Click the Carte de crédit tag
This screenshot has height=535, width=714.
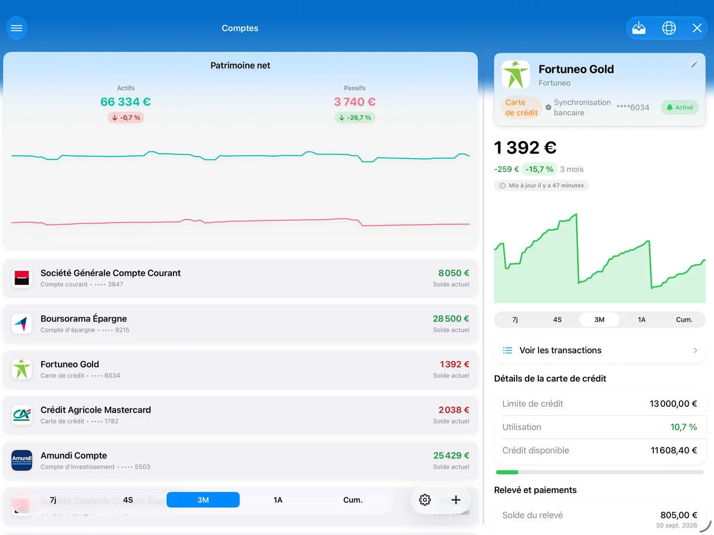coord(522,108)
